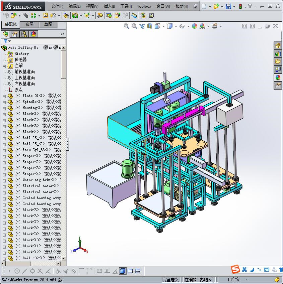Screen dimensions: 283x284
Task: Toggle the single viewport icon in bottom toolbar
Action: [130, 271]
